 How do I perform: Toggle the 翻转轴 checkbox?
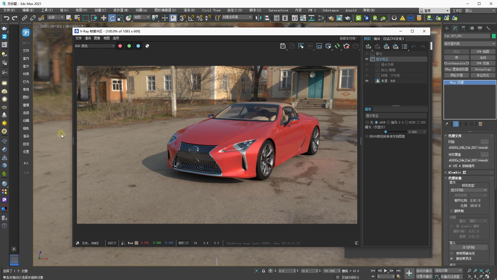click(452, 211)
